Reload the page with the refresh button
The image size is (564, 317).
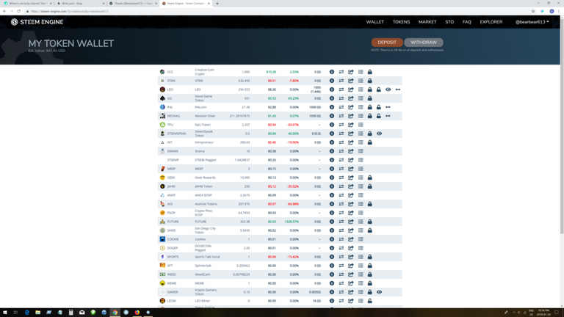point(18,11)
